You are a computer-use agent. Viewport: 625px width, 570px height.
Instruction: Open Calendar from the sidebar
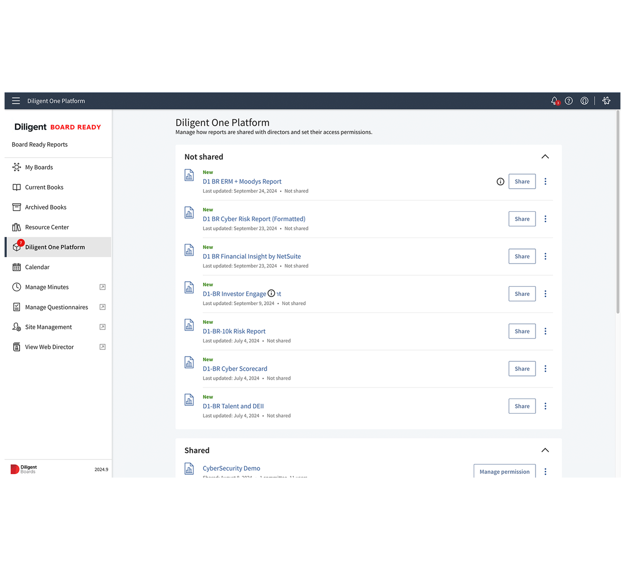click(x=37, y=267)
